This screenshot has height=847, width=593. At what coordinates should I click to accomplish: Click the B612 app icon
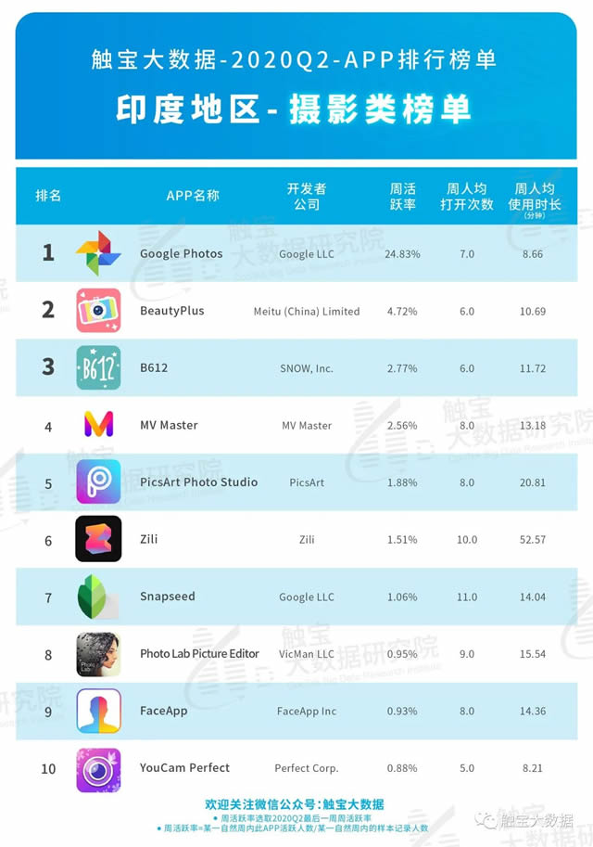click(x=97, y=367)
